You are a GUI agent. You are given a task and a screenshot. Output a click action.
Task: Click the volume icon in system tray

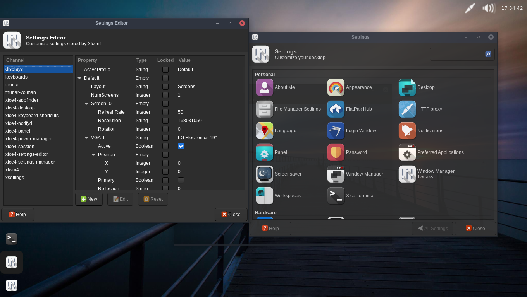coord(489,8)
